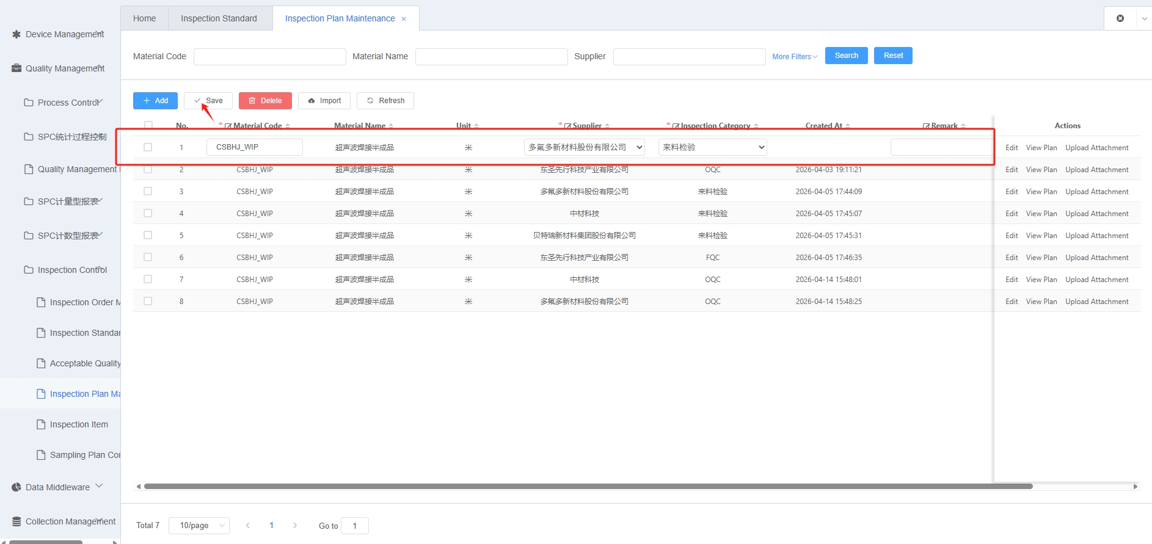Expand the Data Middleware menu
Viewport: 1152px width, 544px height.
[x=99, y=486]
